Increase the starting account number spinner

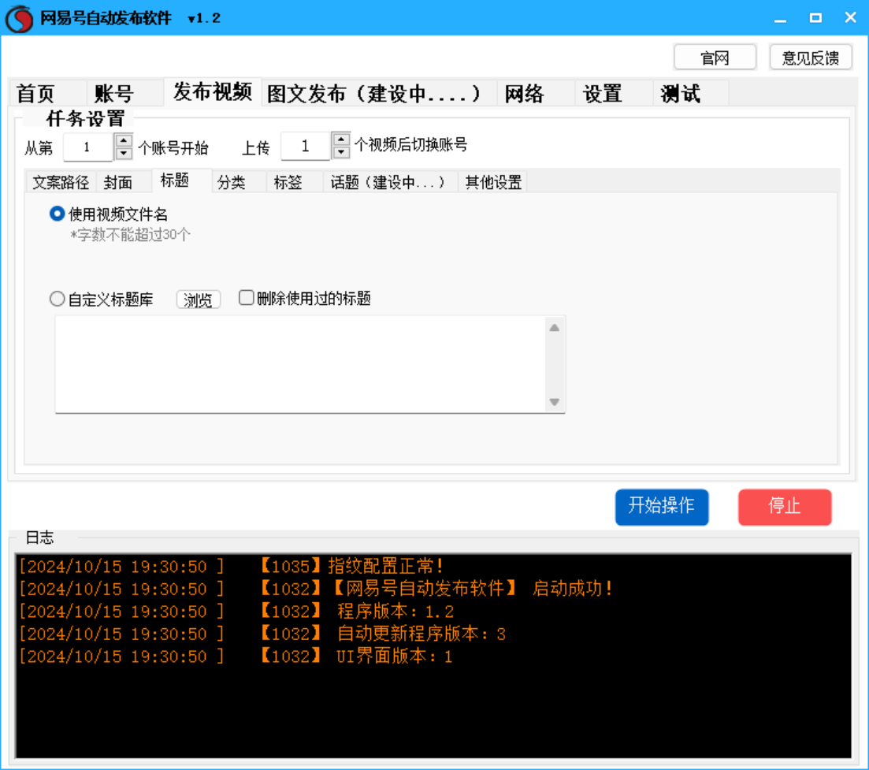coord(124,141)
